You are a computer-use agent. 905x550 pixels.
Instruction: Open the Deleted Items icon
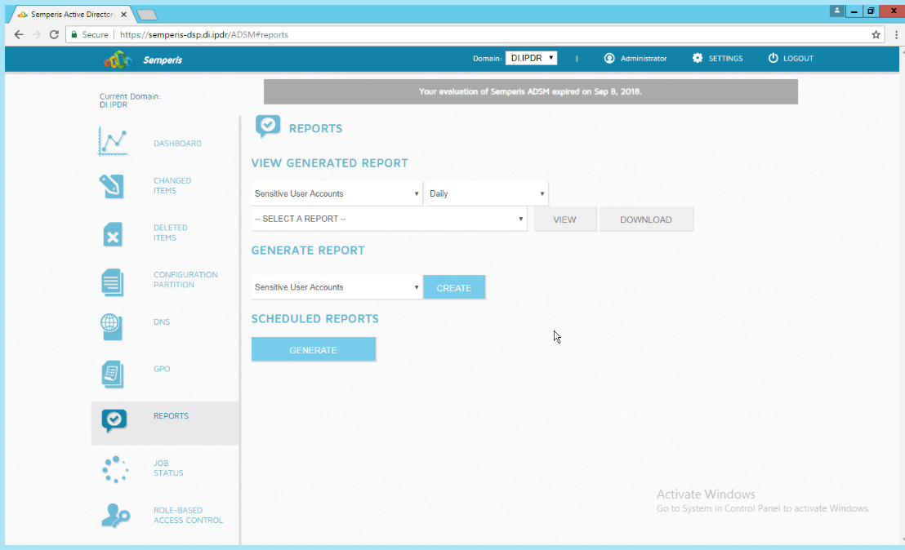(x=112, y=234)
